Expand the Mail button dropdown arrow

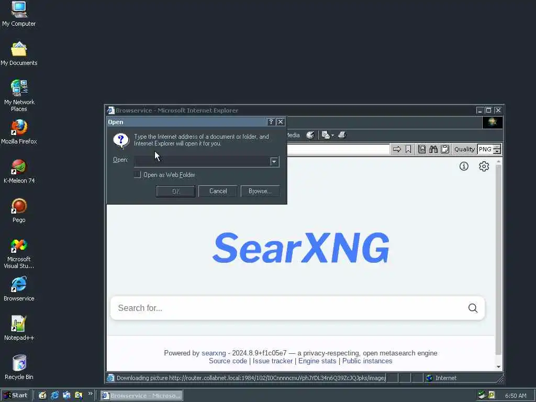(332, 136)
